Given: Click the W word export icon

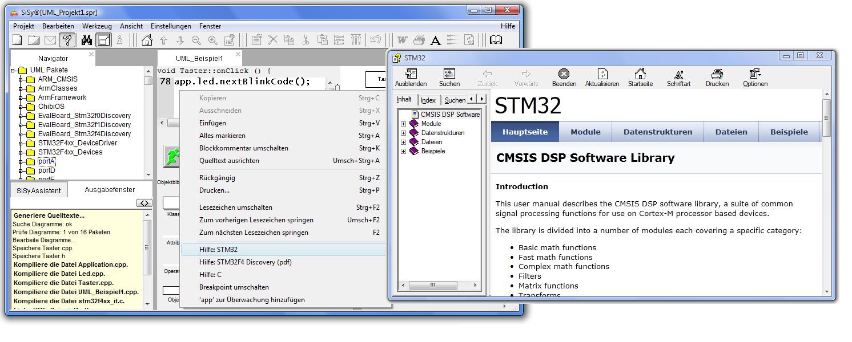Looking at the screenshot, I should pos(403,40).
